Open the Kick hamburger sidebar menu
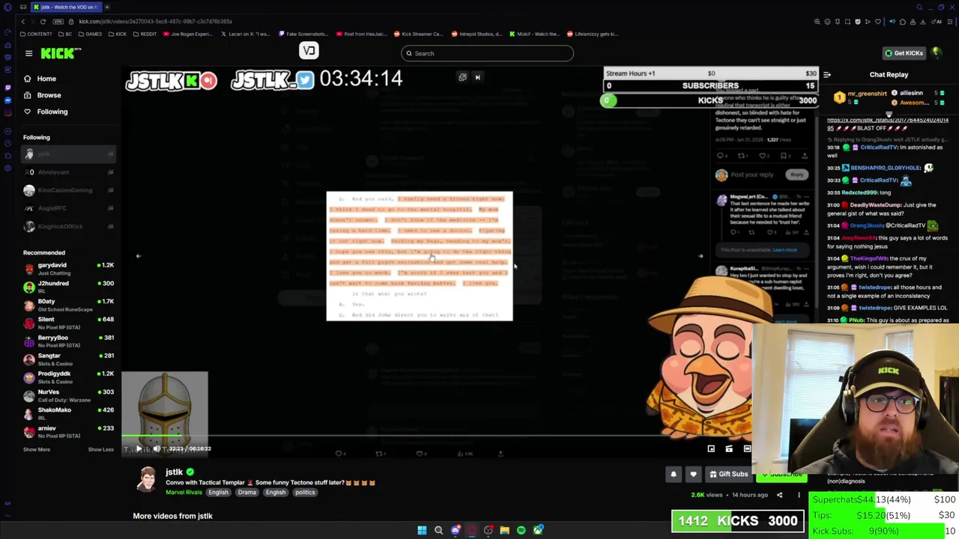The image size is (959, 539). pos(28,53)
